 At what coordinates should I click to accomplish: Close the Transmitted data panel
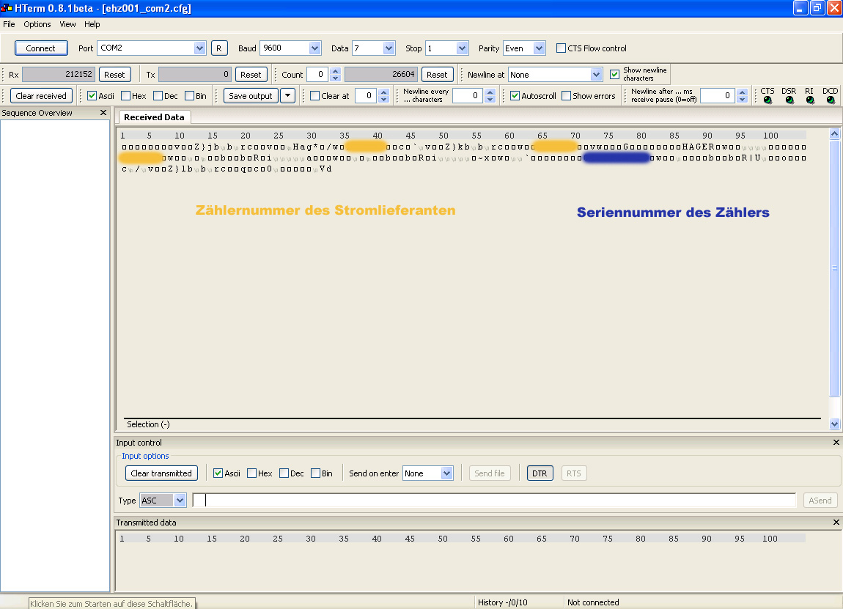(836, 523)
